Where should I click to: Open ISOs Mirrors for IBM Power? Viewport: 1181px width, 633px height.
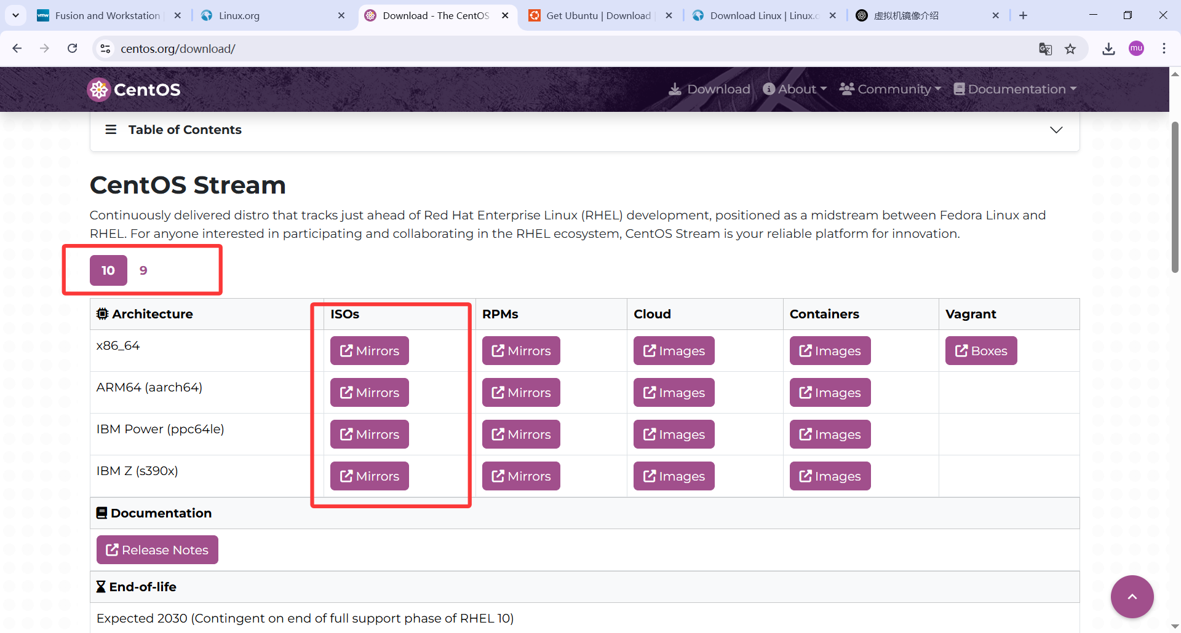pyautogui.click(x=369, y=434)
